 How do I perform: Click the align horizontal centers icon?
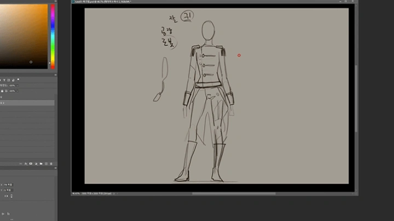[x=8, y=214]
